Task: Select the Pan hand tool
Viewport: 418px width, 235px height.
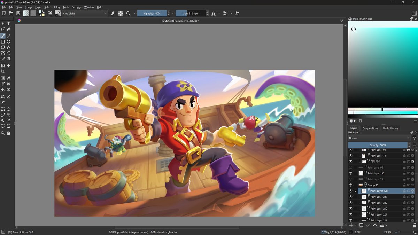Action: tap(9, 133)
